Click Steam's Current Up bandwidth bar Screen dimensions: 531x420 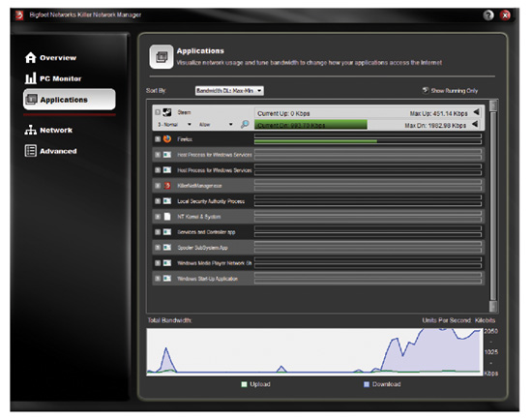point(369,113)
